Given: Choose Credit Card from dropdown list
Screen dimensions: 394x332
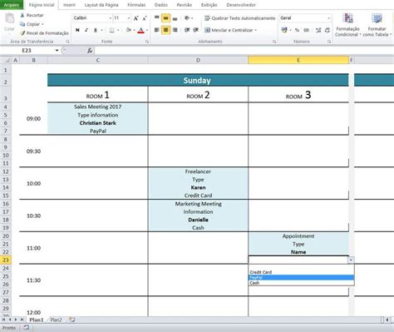Looking at the screenshot, I should (301, 272).
